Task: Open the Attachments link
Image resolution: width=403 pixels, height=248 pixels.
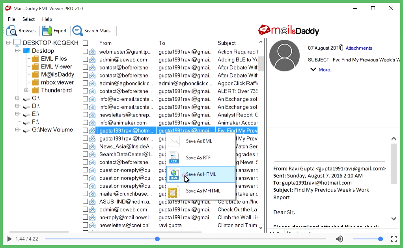Action: [359, 48]
